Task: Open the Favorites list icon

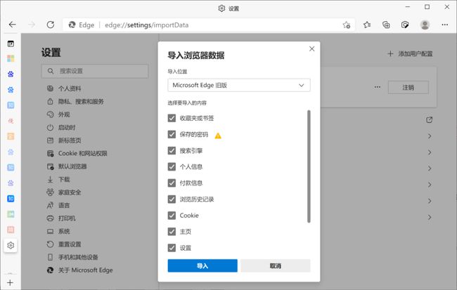Action: click(x=367, y=25)
